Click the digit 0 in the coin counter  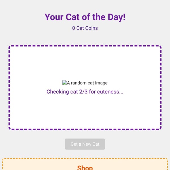pyautogui.click(x=73, y=28)
